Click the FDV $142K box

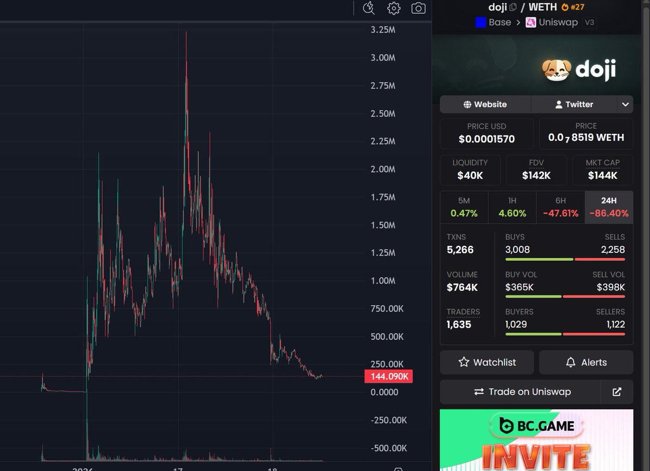(x=536, y=170)
